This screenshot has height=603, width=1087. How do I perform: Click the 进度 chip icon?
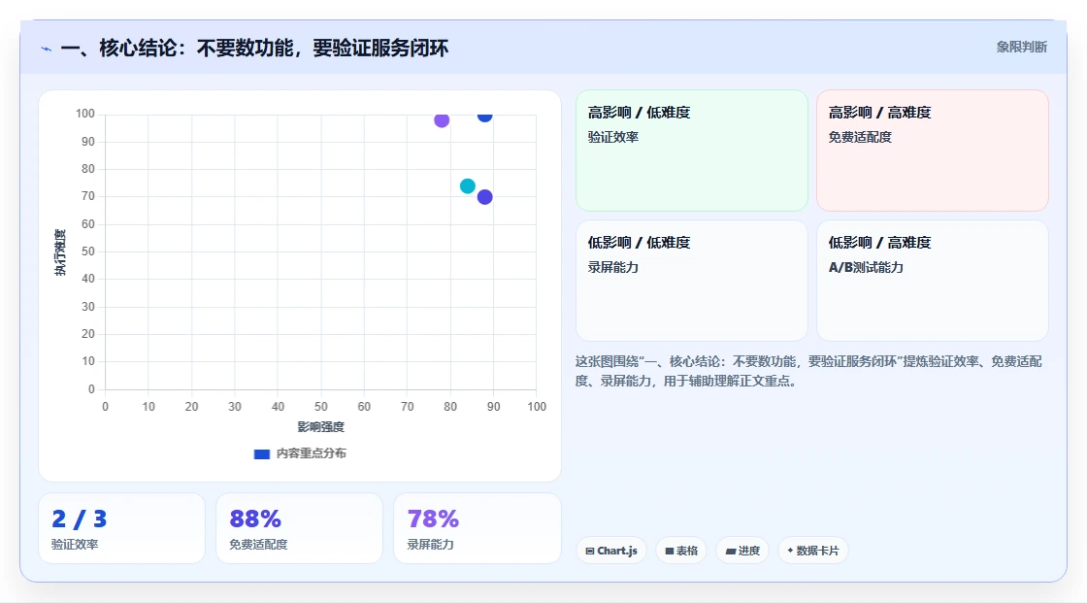pyautogui.click(x=731, y=552)
